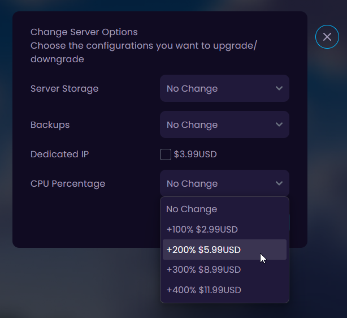
Task: Choose +300% $8.99USD option
Action: pyautogui.click(x=224, y=270)
